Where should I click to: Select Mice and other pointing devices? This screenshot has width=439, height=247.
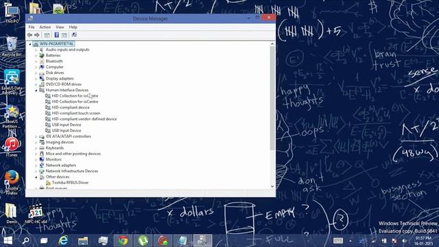pyautogui.click(x=73, y=154)
